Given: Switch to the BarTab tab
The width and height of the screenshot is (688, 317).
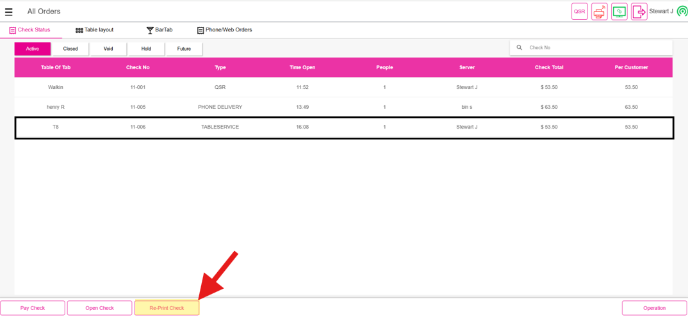Looking at the screenshot, I should point(159,30).
